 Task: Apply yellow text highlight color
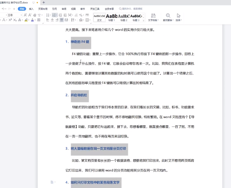tap(26, 20)
